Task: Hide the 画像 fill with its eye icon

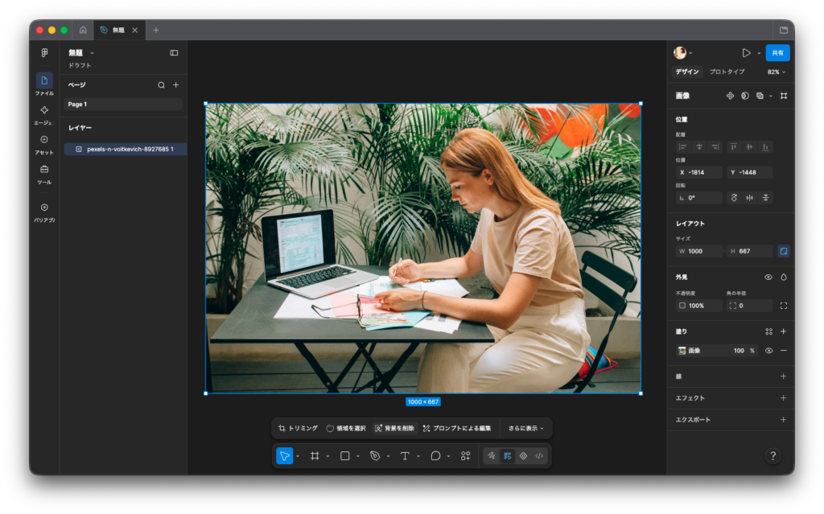Action: [768, 351]
